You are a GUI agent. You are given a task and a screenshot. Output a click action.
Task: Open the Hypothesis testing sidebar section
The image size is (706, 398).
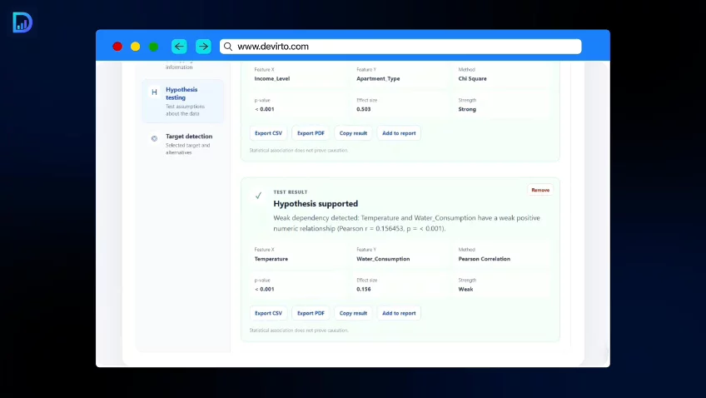[183, 102]
